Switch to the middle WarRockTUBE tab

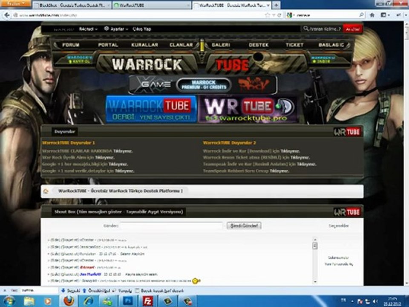(x=152, y=5)
